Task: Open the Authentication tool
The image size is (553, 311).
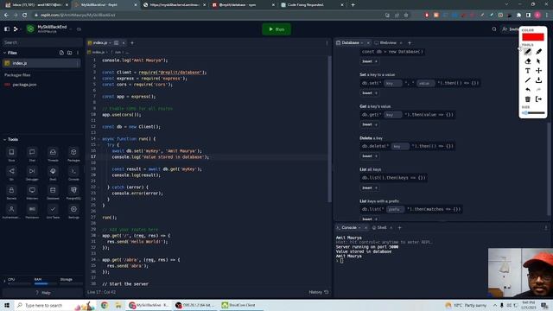Action: click(x=11, y=211)
